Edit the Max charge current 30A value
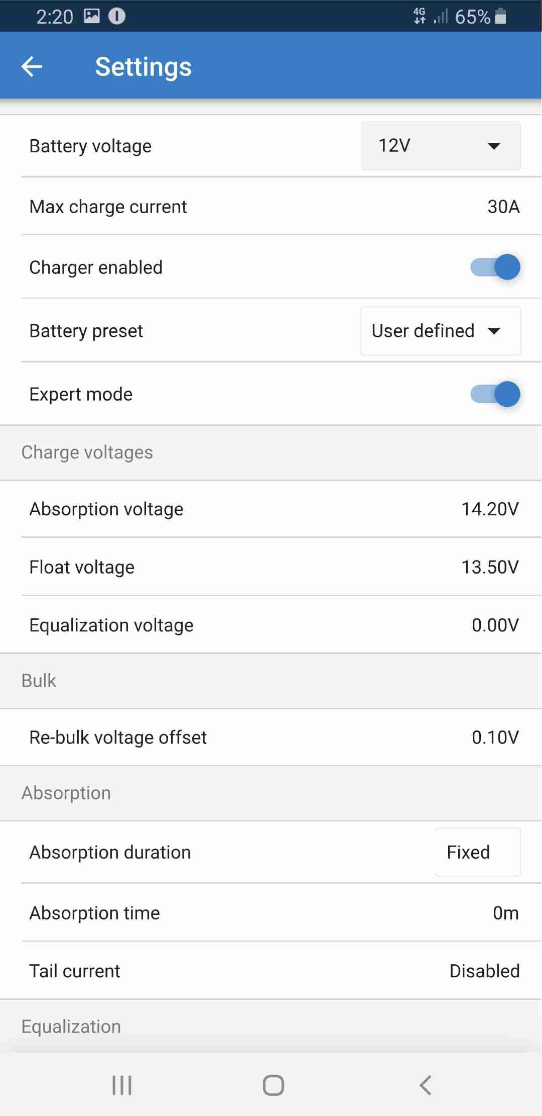 (x=503, y=207)
